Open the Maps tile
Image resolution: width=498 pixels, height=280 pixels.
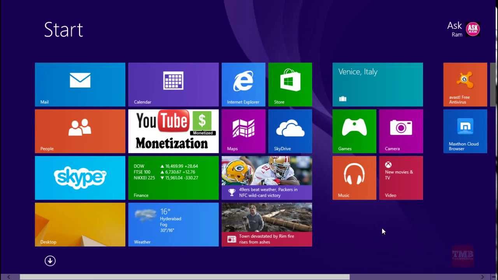[244, 131]
